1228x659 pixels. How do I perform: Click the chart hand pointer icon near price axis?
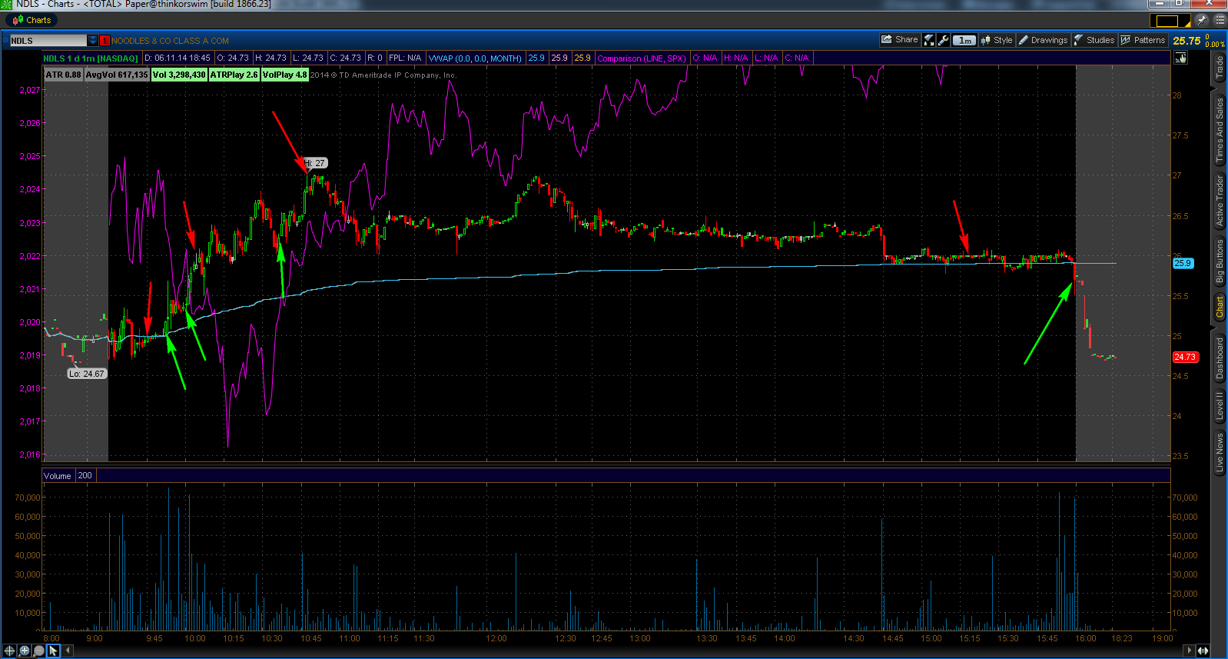pyautogui.click(x=1180, y=58)
